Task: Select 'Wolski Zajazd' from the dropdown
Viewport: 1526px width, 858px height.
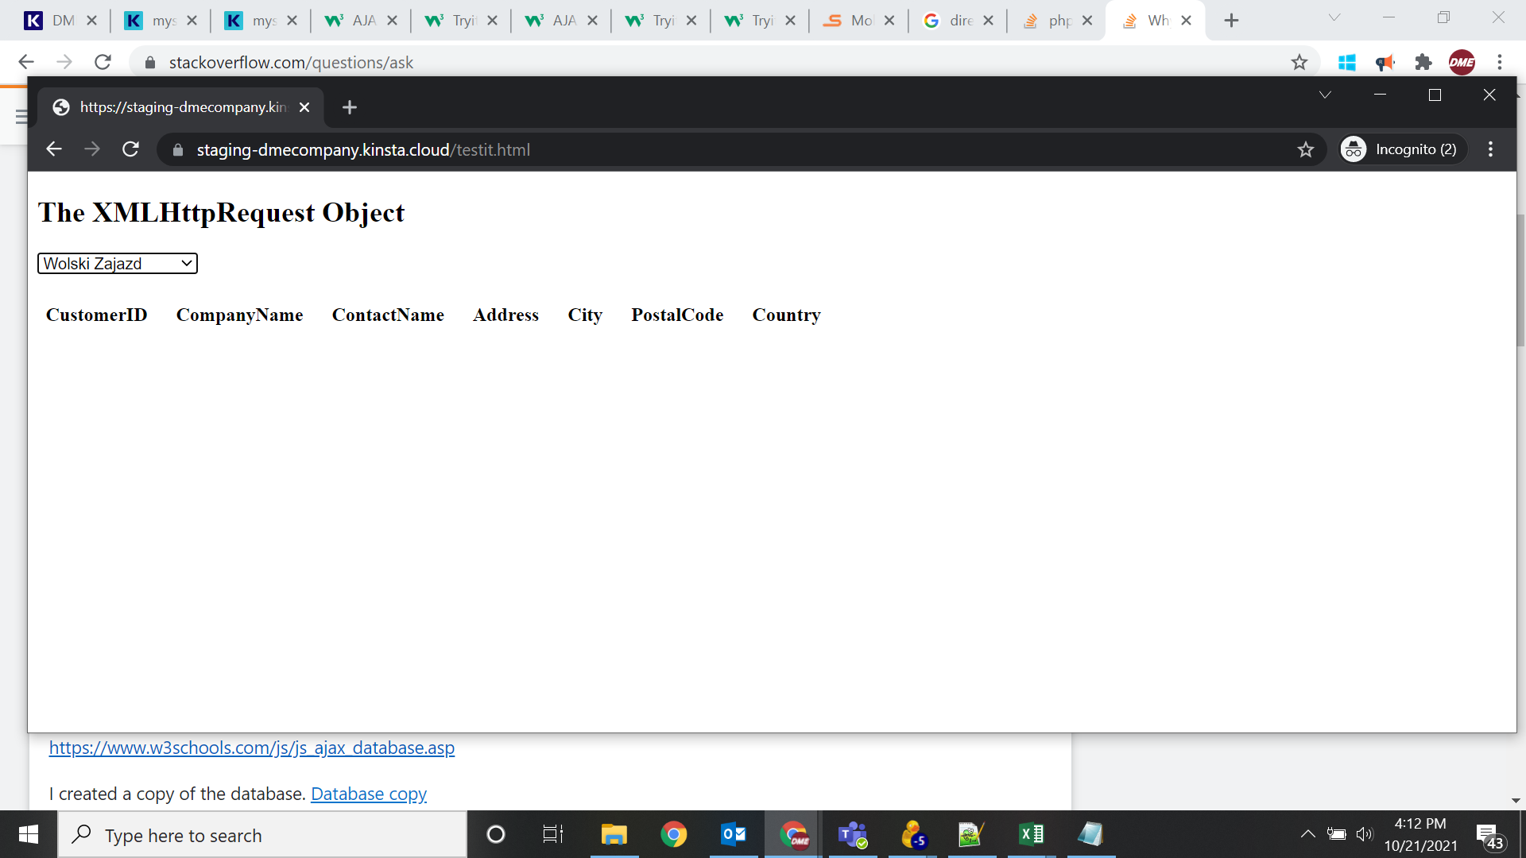Action: coord(116,263)
